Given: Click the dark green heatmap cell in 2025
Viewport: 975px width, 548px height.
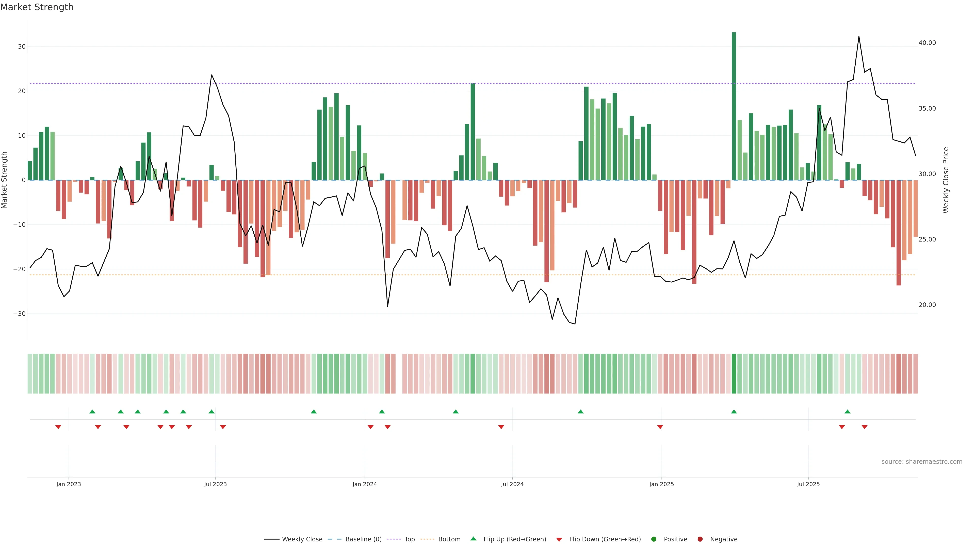Looking at the screenshot, I should [734, 374].
